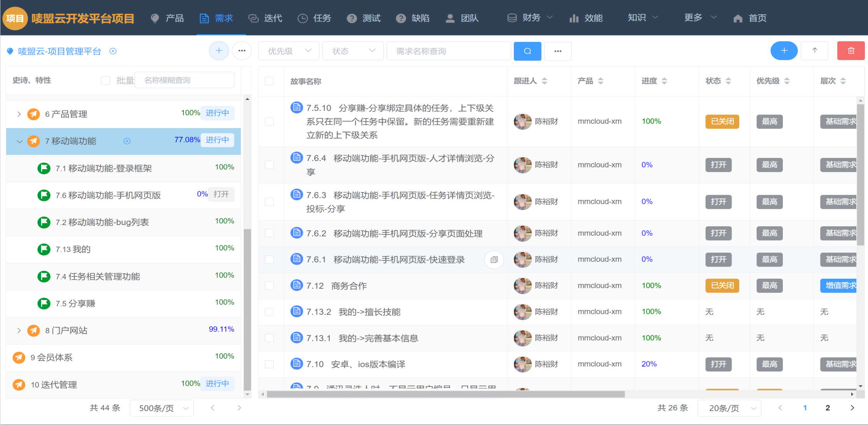Screen dimensions: 868x425
Task: Sort the table by 进度 column
Action: click(664, 81)
